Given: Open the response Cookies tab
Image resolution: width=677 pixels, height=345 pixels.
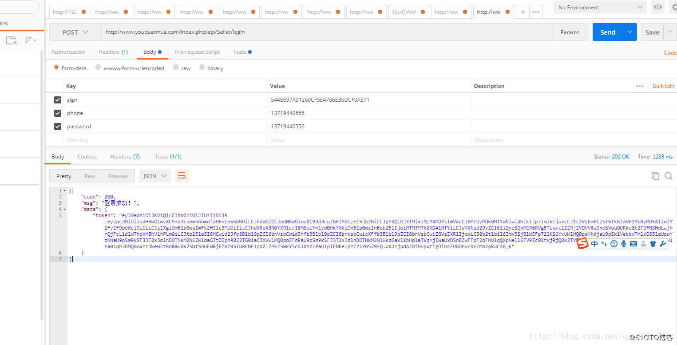Looking at the screenshot, I should tap(87, 157).
